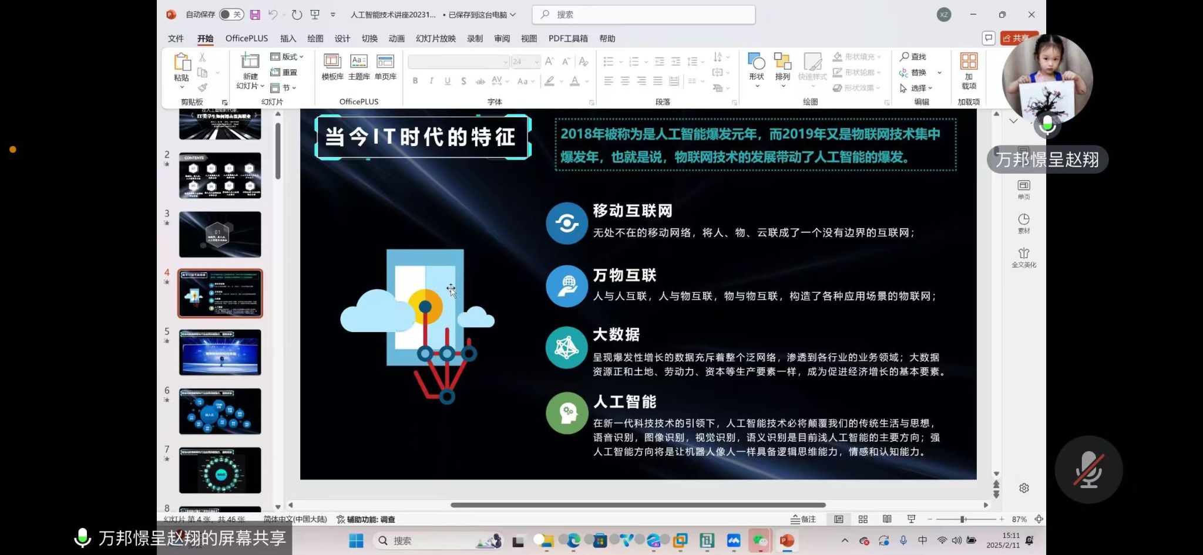Viewport: 1203px width, 555px height.
Task: Expand the 节 section dropdown
Action: tap(284, 88)
